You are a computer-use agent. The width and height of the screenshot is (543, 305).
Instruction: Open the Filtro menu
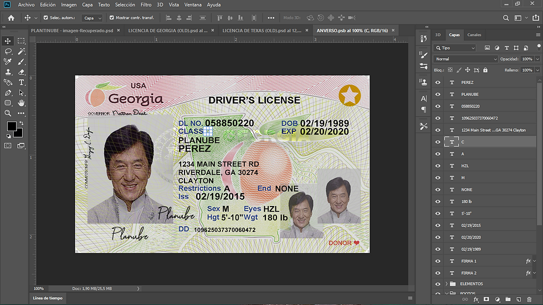click(146, 4)
